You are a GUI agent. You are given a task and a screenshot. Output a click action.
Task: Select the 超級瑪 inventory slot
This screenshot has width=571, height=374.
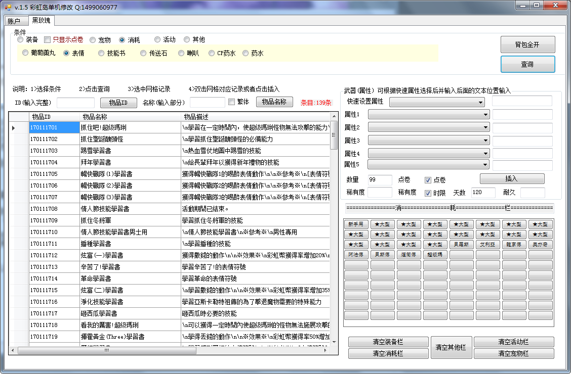[x=435, y=255]
